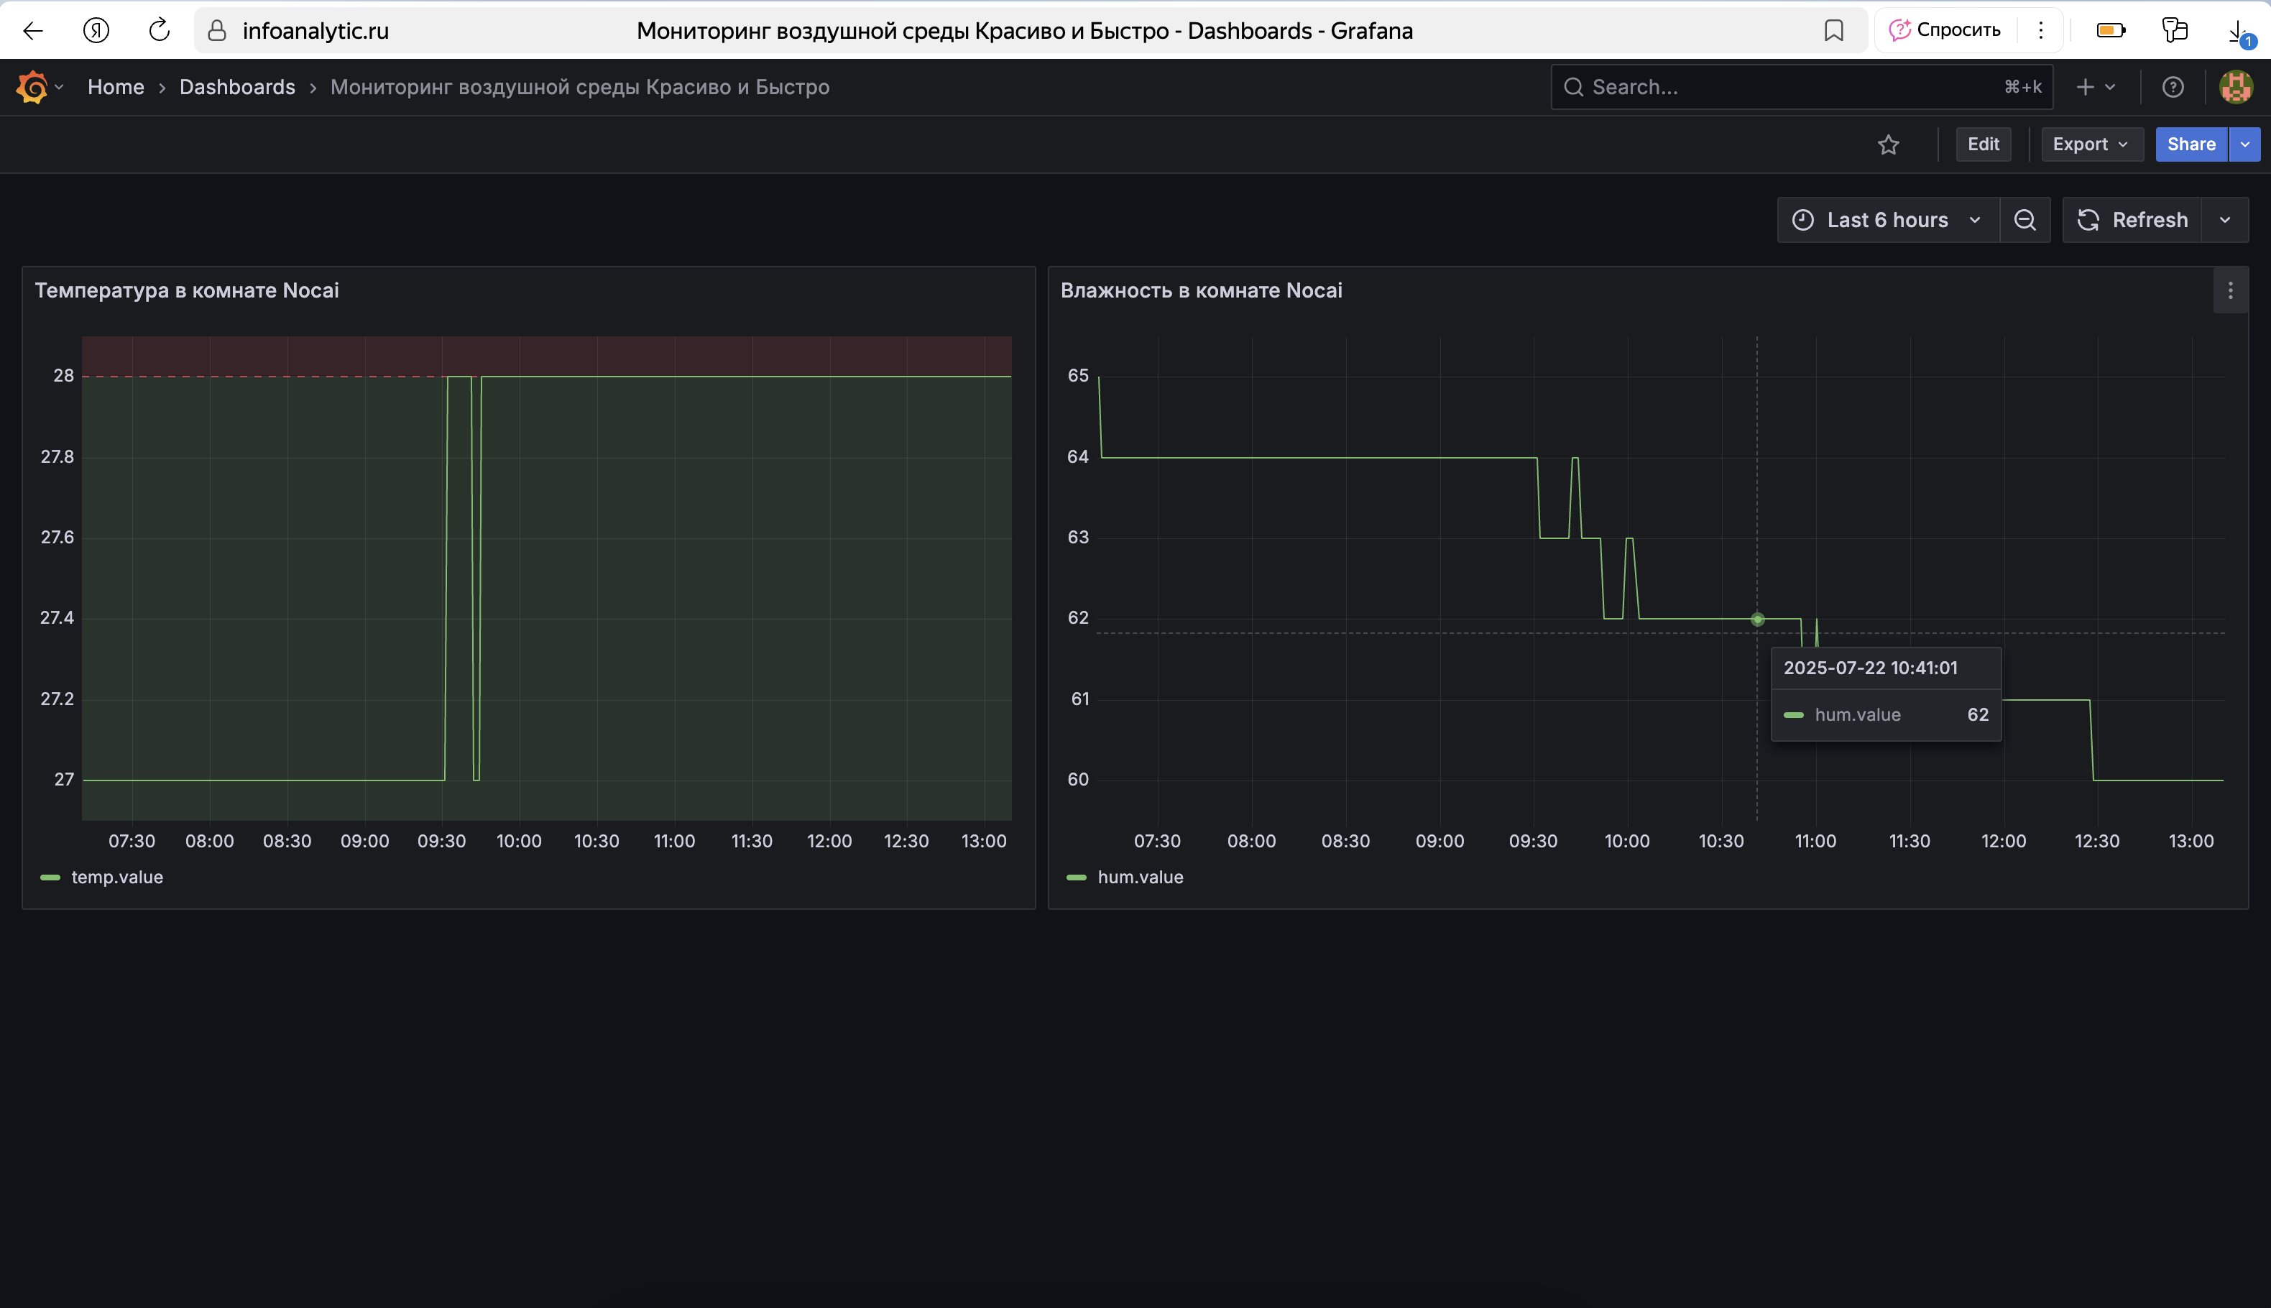The height and width of the screenshot is (1308, 2271).
Task: Open refresh interval dropdown arrow
Action: point(2225,220)
